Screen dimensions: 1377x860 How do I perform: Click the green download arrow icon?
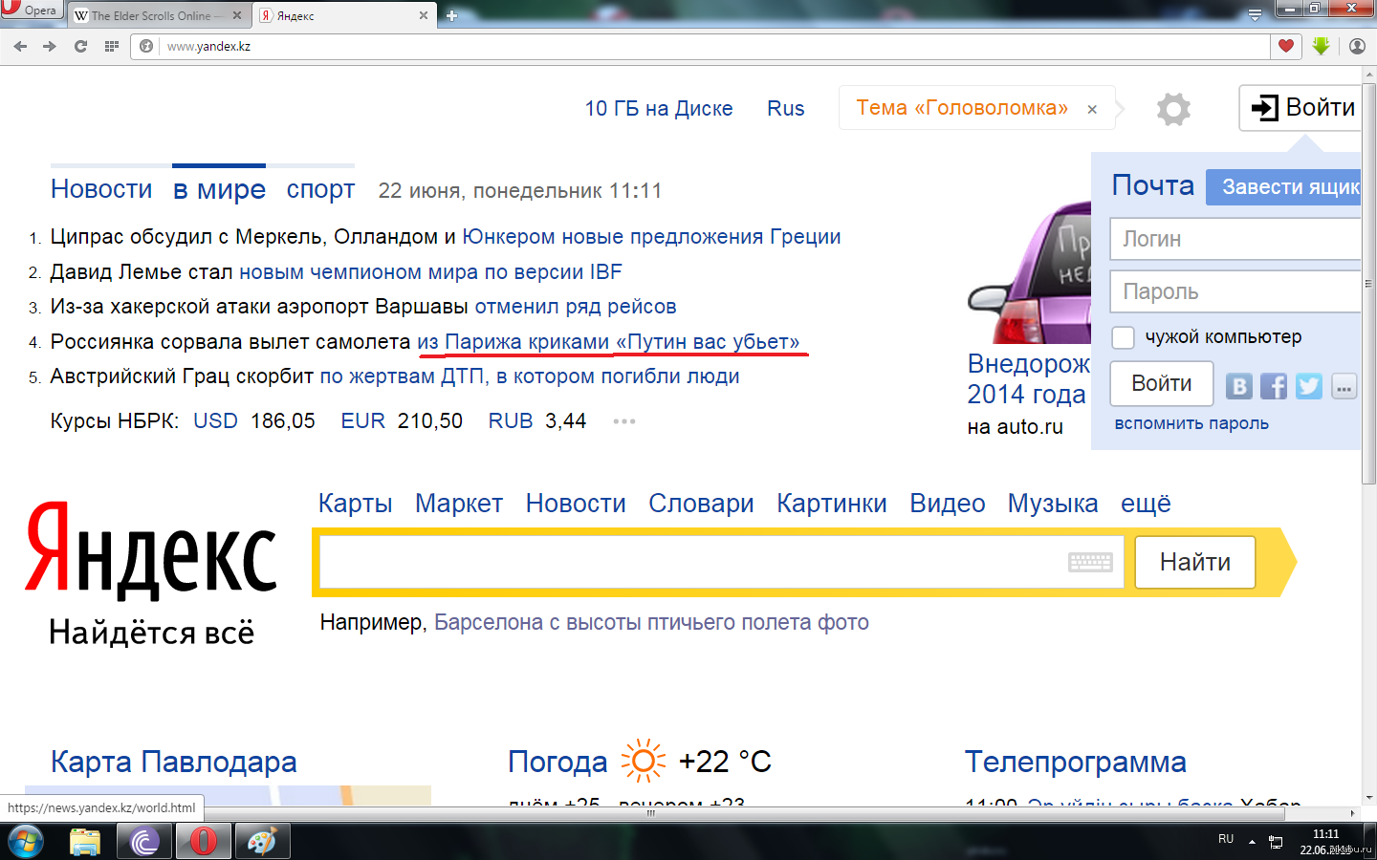click(1321, 46)
